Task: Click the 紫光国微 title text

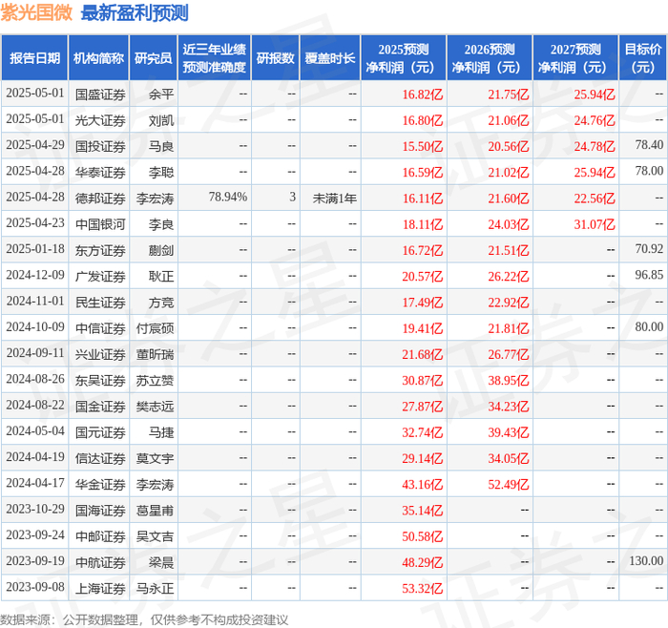Action: [36, 12]
